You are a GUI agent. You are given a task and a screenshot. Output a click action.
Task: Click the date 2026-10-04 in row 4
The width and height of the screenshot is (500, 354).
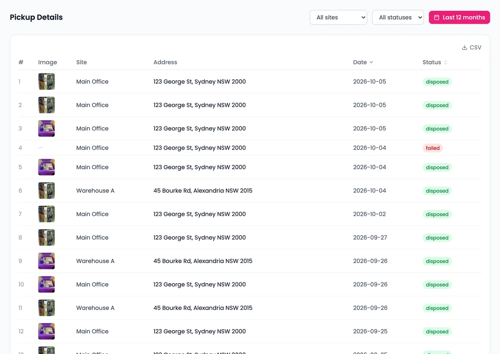point(370,148)
